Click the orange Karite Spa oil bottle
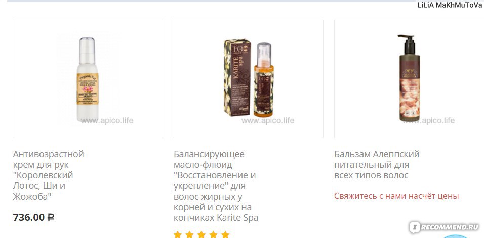The image size is (484, 238). pyautogui.click(x=264, y=80)
